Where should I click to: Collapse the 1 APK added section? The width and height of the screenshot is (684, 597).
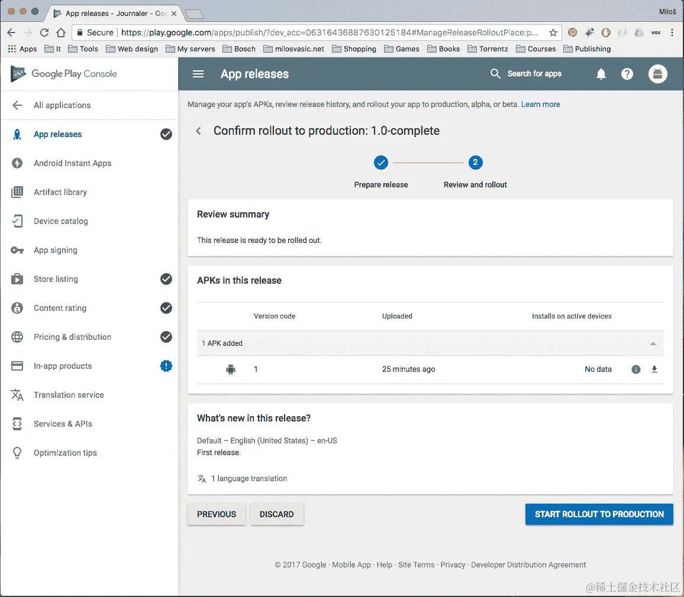(653, 343)
